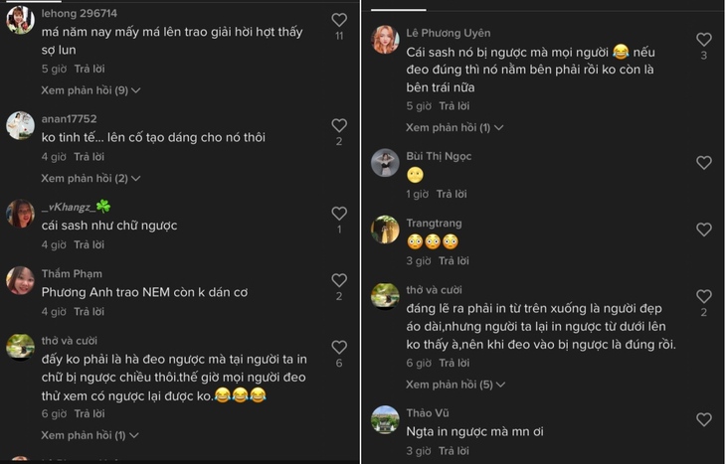View 1 reply under Lê Phương Uyên

tap(454, 127)
